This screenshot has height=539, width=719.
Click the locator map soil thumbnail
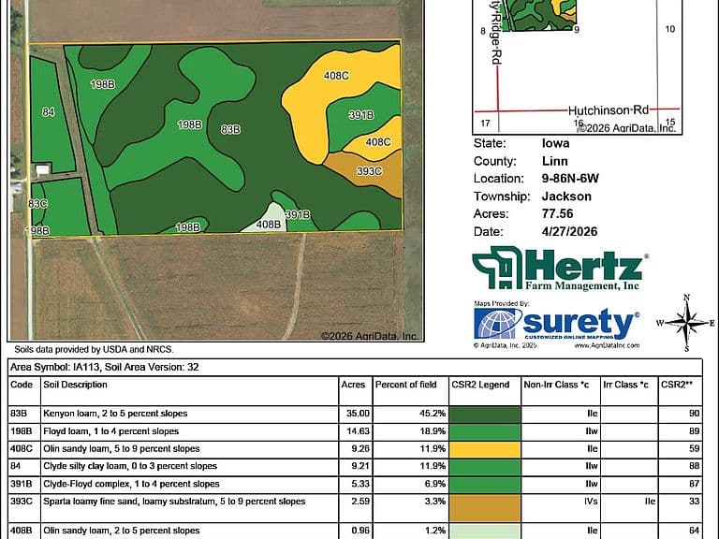(539, 15)
